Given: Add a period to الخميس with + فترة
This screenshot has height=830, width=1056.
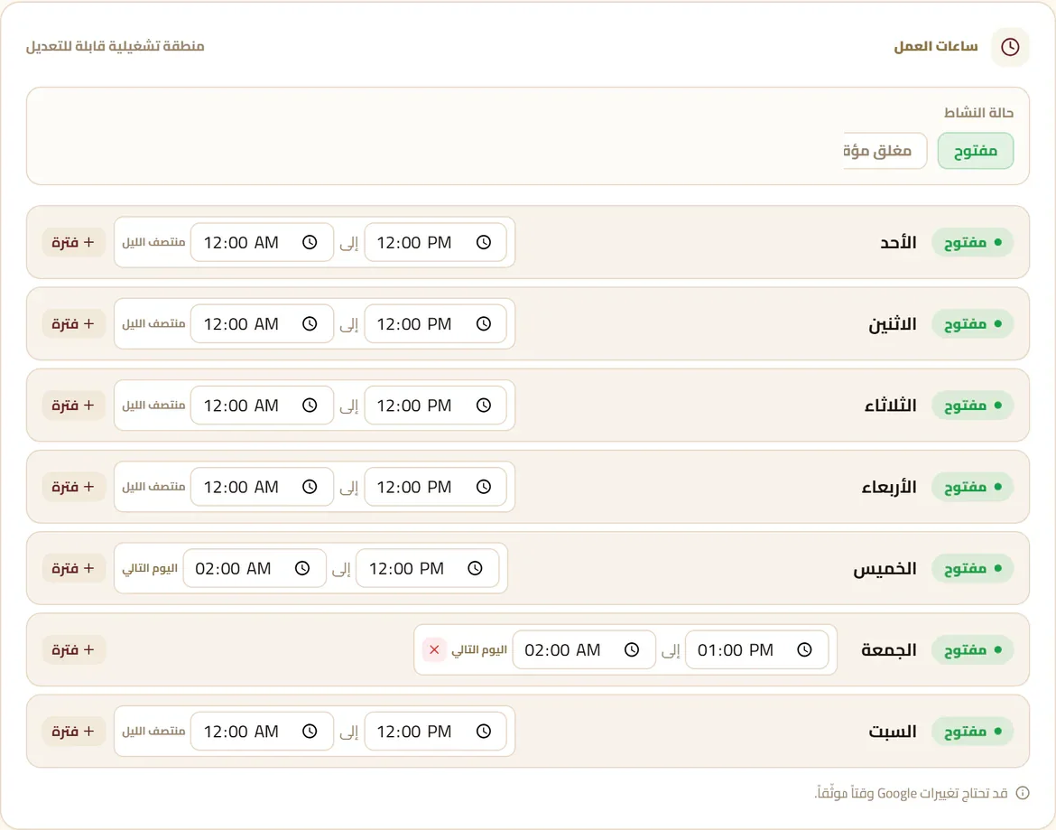Looking at the screenshot, I should (x=73, y=569).
